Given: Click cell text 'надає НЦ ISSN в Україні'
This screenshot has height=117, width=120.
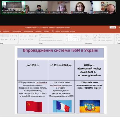Looking at the screenshot, I should pyautogui.click(x=89, y=88).
